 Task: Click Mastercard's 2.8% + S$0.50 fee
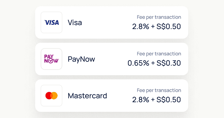coord(156,100)
